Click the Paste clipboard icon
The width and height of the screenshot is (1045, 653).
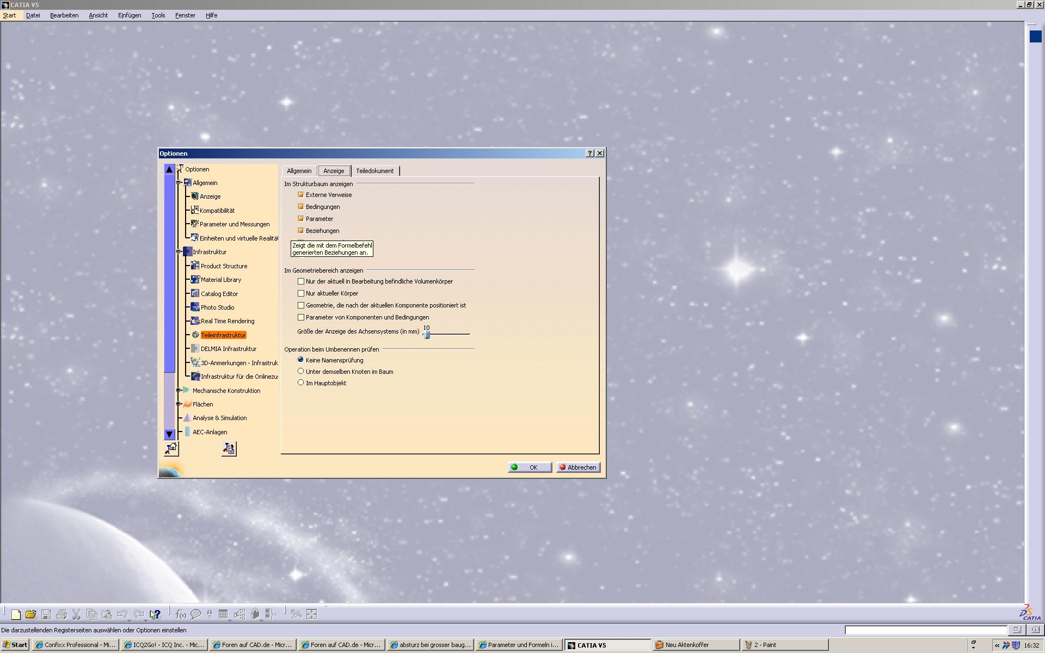[x=107, y=614]
